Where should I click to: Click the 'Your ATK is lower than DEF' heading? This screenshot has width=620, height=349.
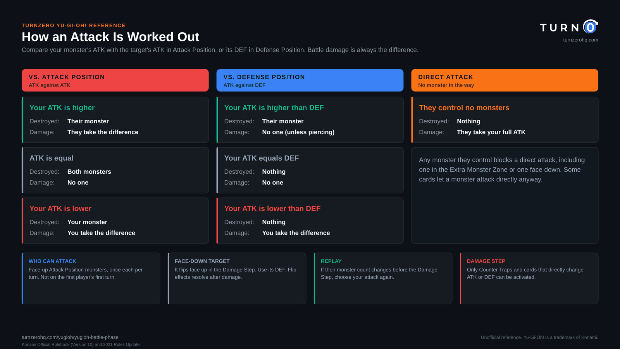click(272, 209)
